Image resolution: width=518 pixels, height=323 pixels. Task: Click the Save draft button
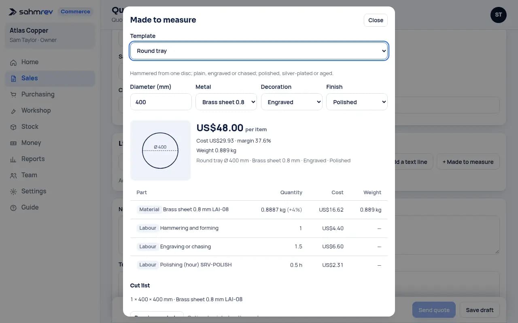pos(480,310)
